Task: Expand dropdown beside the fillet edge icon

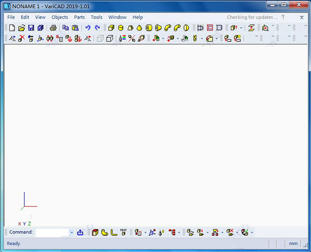Action: 217,38
